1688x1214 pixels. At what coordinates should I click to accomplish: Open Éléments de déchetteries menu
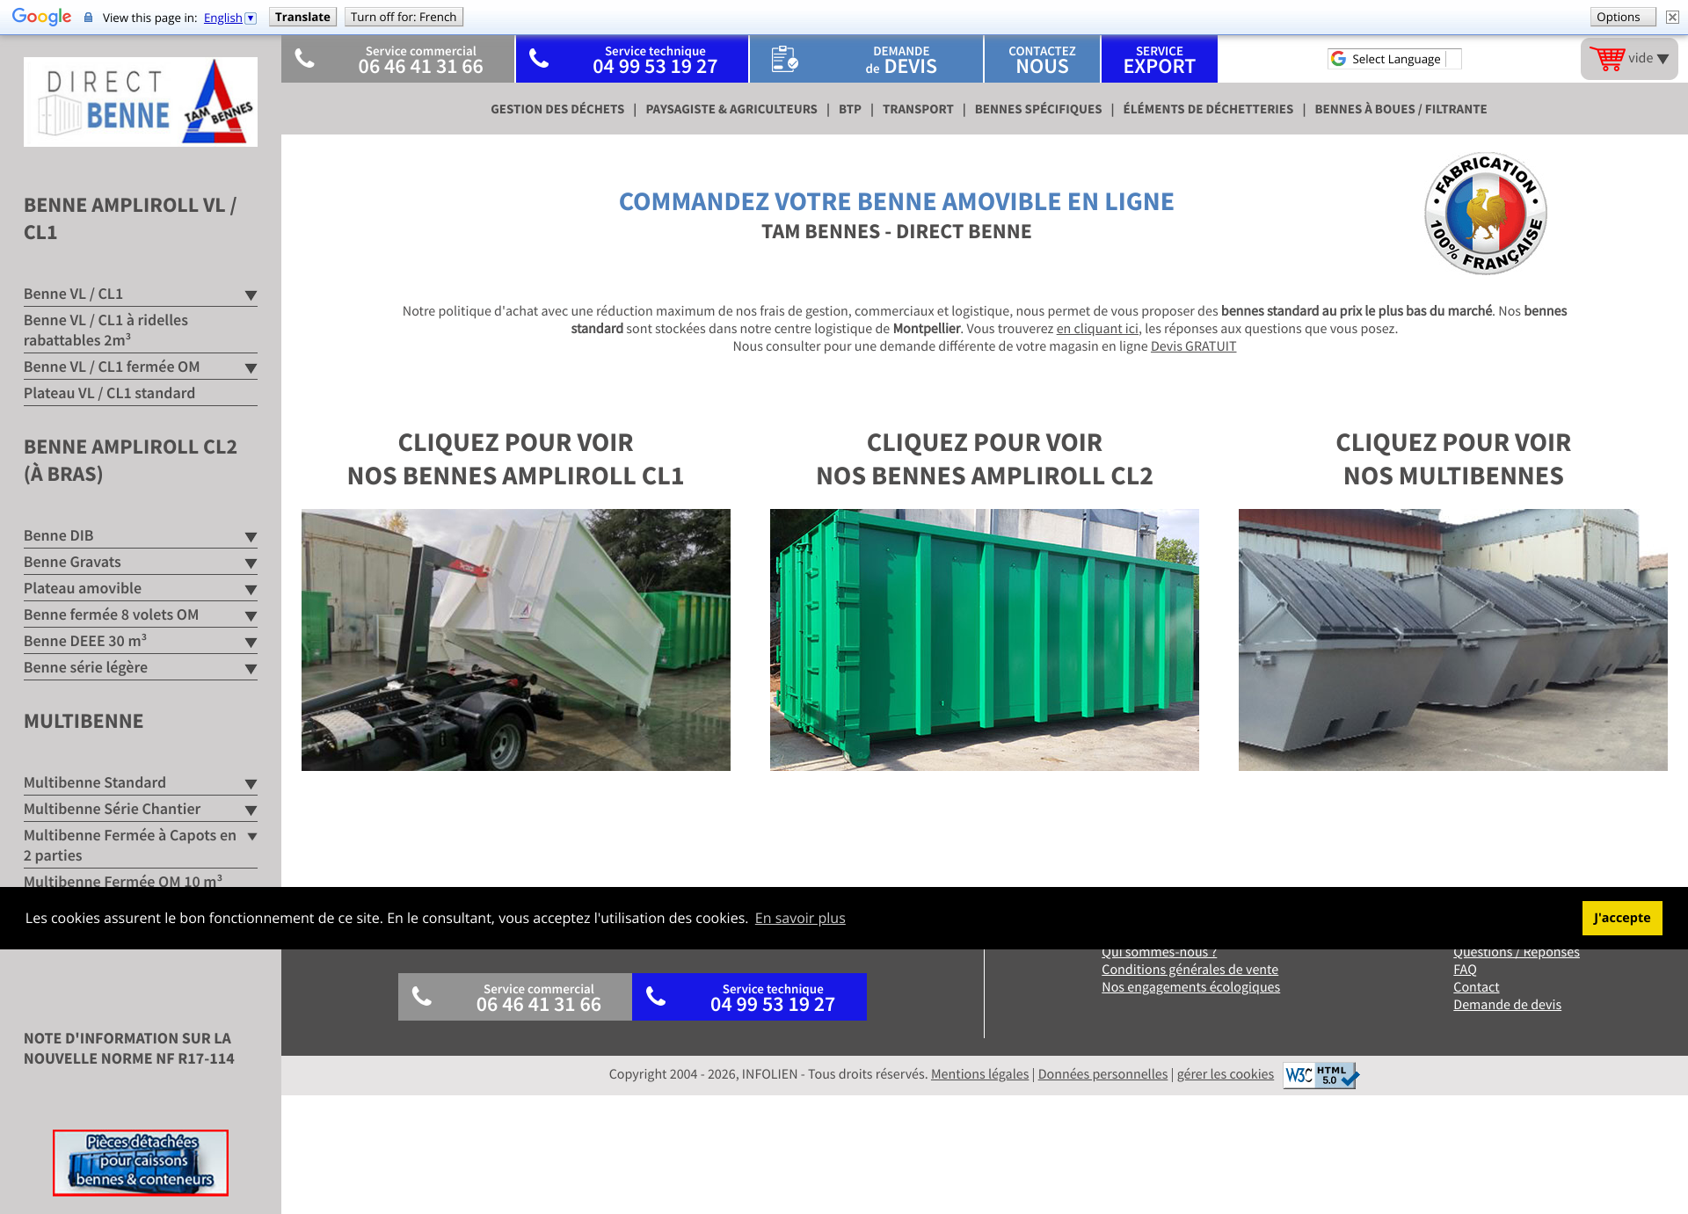[x=1208, y=109]
